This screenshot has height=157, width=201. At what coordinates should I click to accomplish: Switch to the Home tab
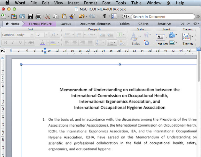13,24
